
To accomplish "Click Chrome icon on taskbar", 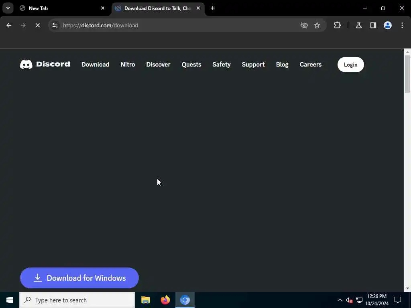I will (185, 300).
